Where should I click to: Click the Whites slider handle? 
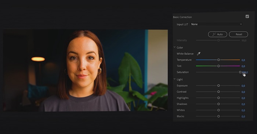click(x=218, y=110)
